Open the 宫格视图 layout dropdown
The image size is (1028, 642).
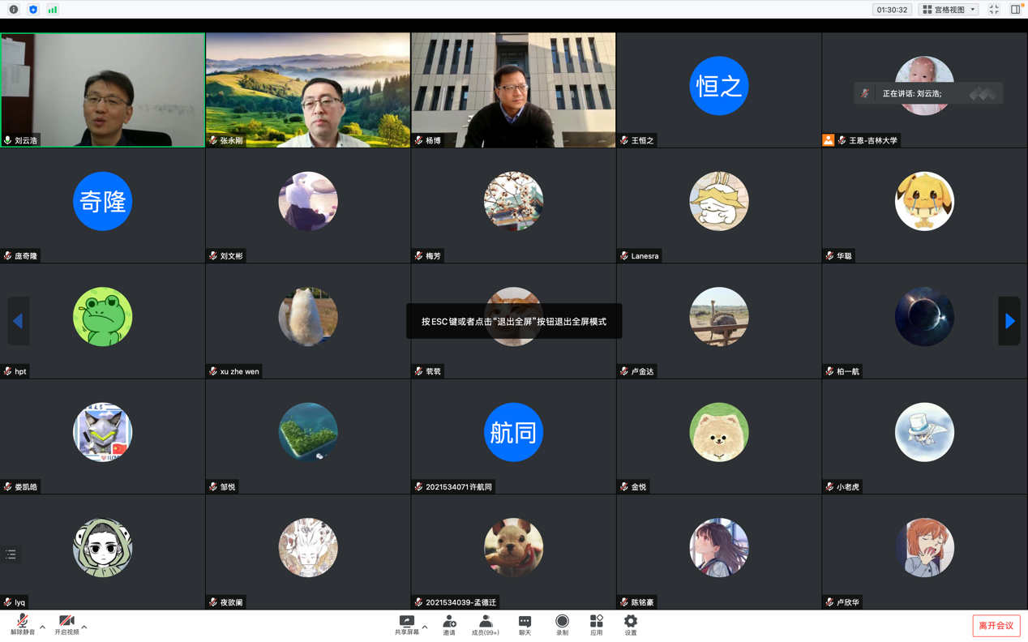(949, 10)
